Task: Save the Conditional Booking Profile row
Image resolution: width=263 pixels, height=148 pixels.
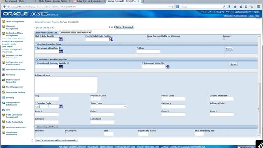Action: 233,64
